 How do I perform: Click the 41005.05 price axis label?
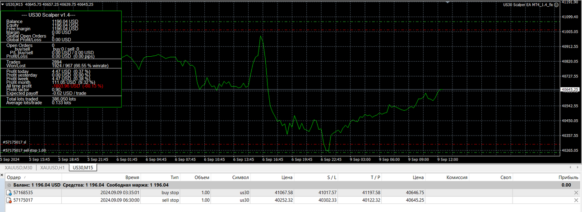tap(570, 32)
